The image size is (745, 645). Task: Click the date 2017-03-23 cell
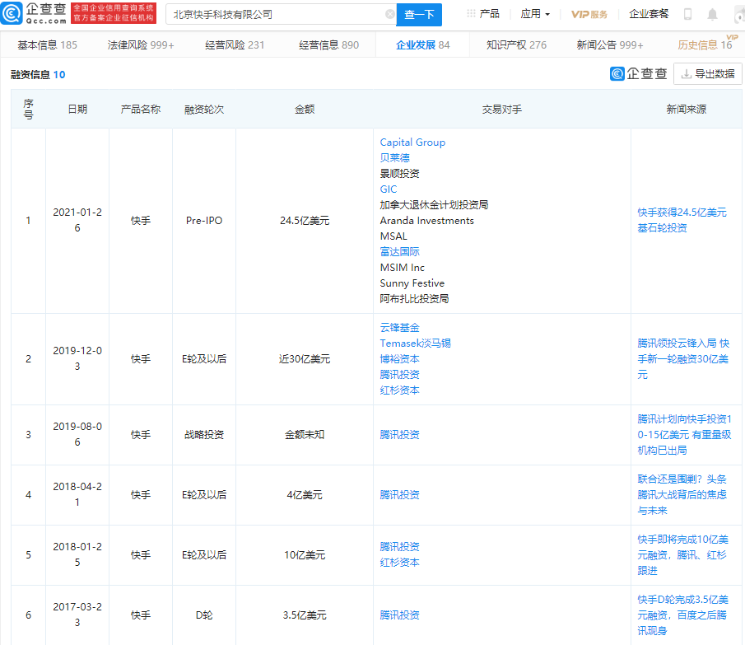(x=77, y=615)
